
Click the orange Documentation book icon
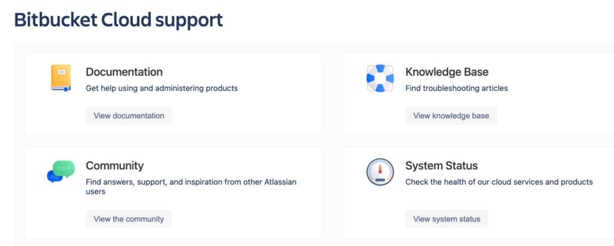[x=61, y=78]
